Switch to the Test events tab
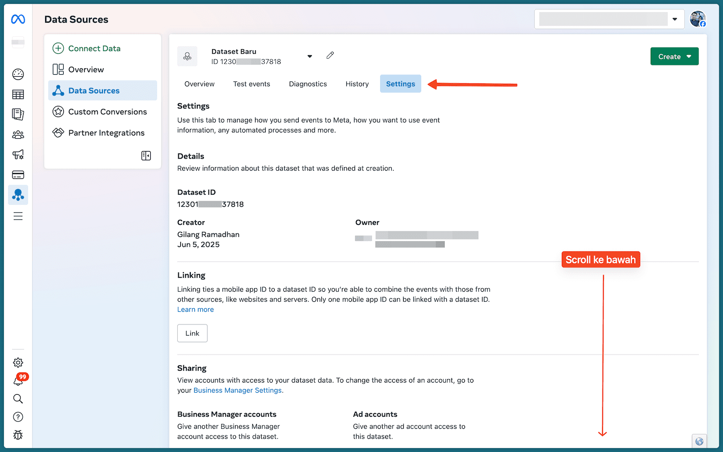Screen dimensions: 723x452 tap(252, 84)
